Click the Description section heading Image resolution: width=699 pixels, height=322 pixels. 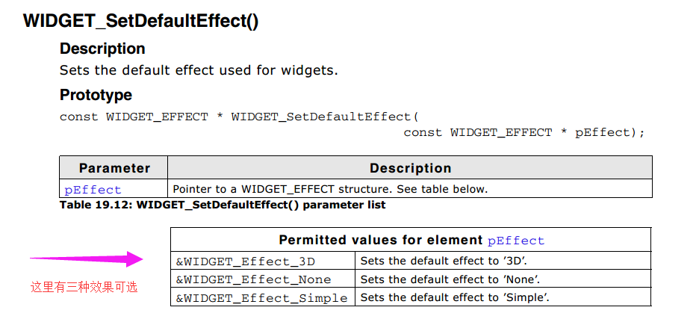102,49
